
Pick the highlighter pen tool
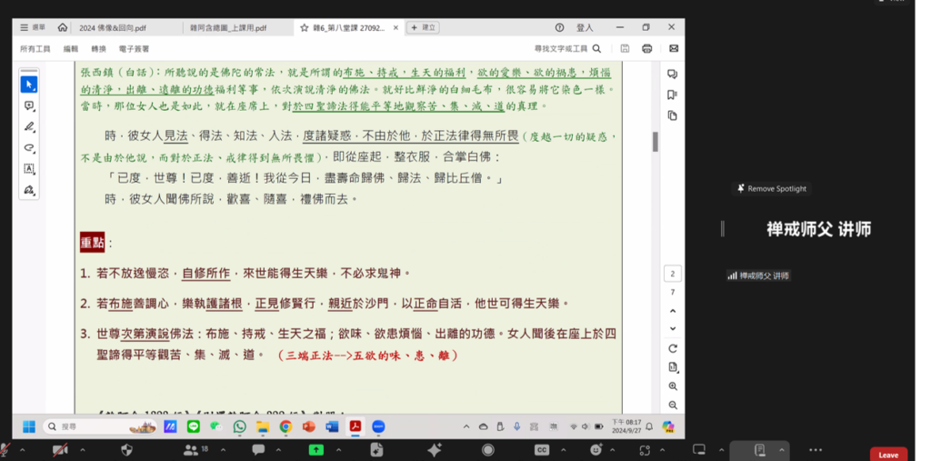(29, 126)
